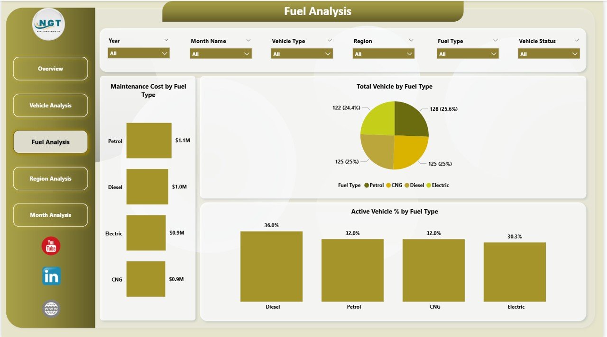Screen dimensions: 607x337
Task: Select Petrol in the Fuel Type legend
Action: coord(375,185)
